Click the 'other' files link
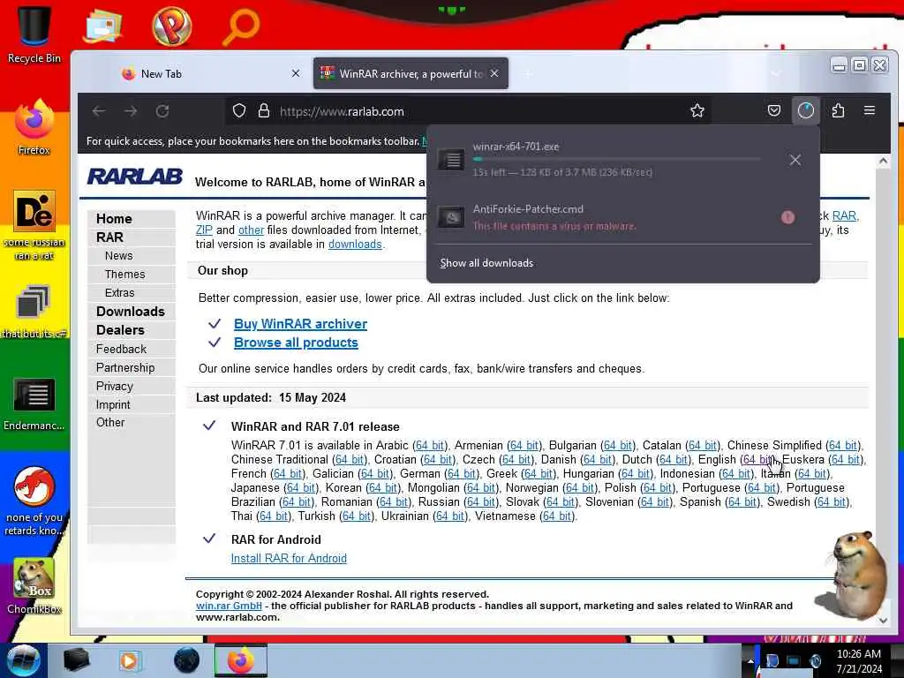 click(x=251, y=230)
